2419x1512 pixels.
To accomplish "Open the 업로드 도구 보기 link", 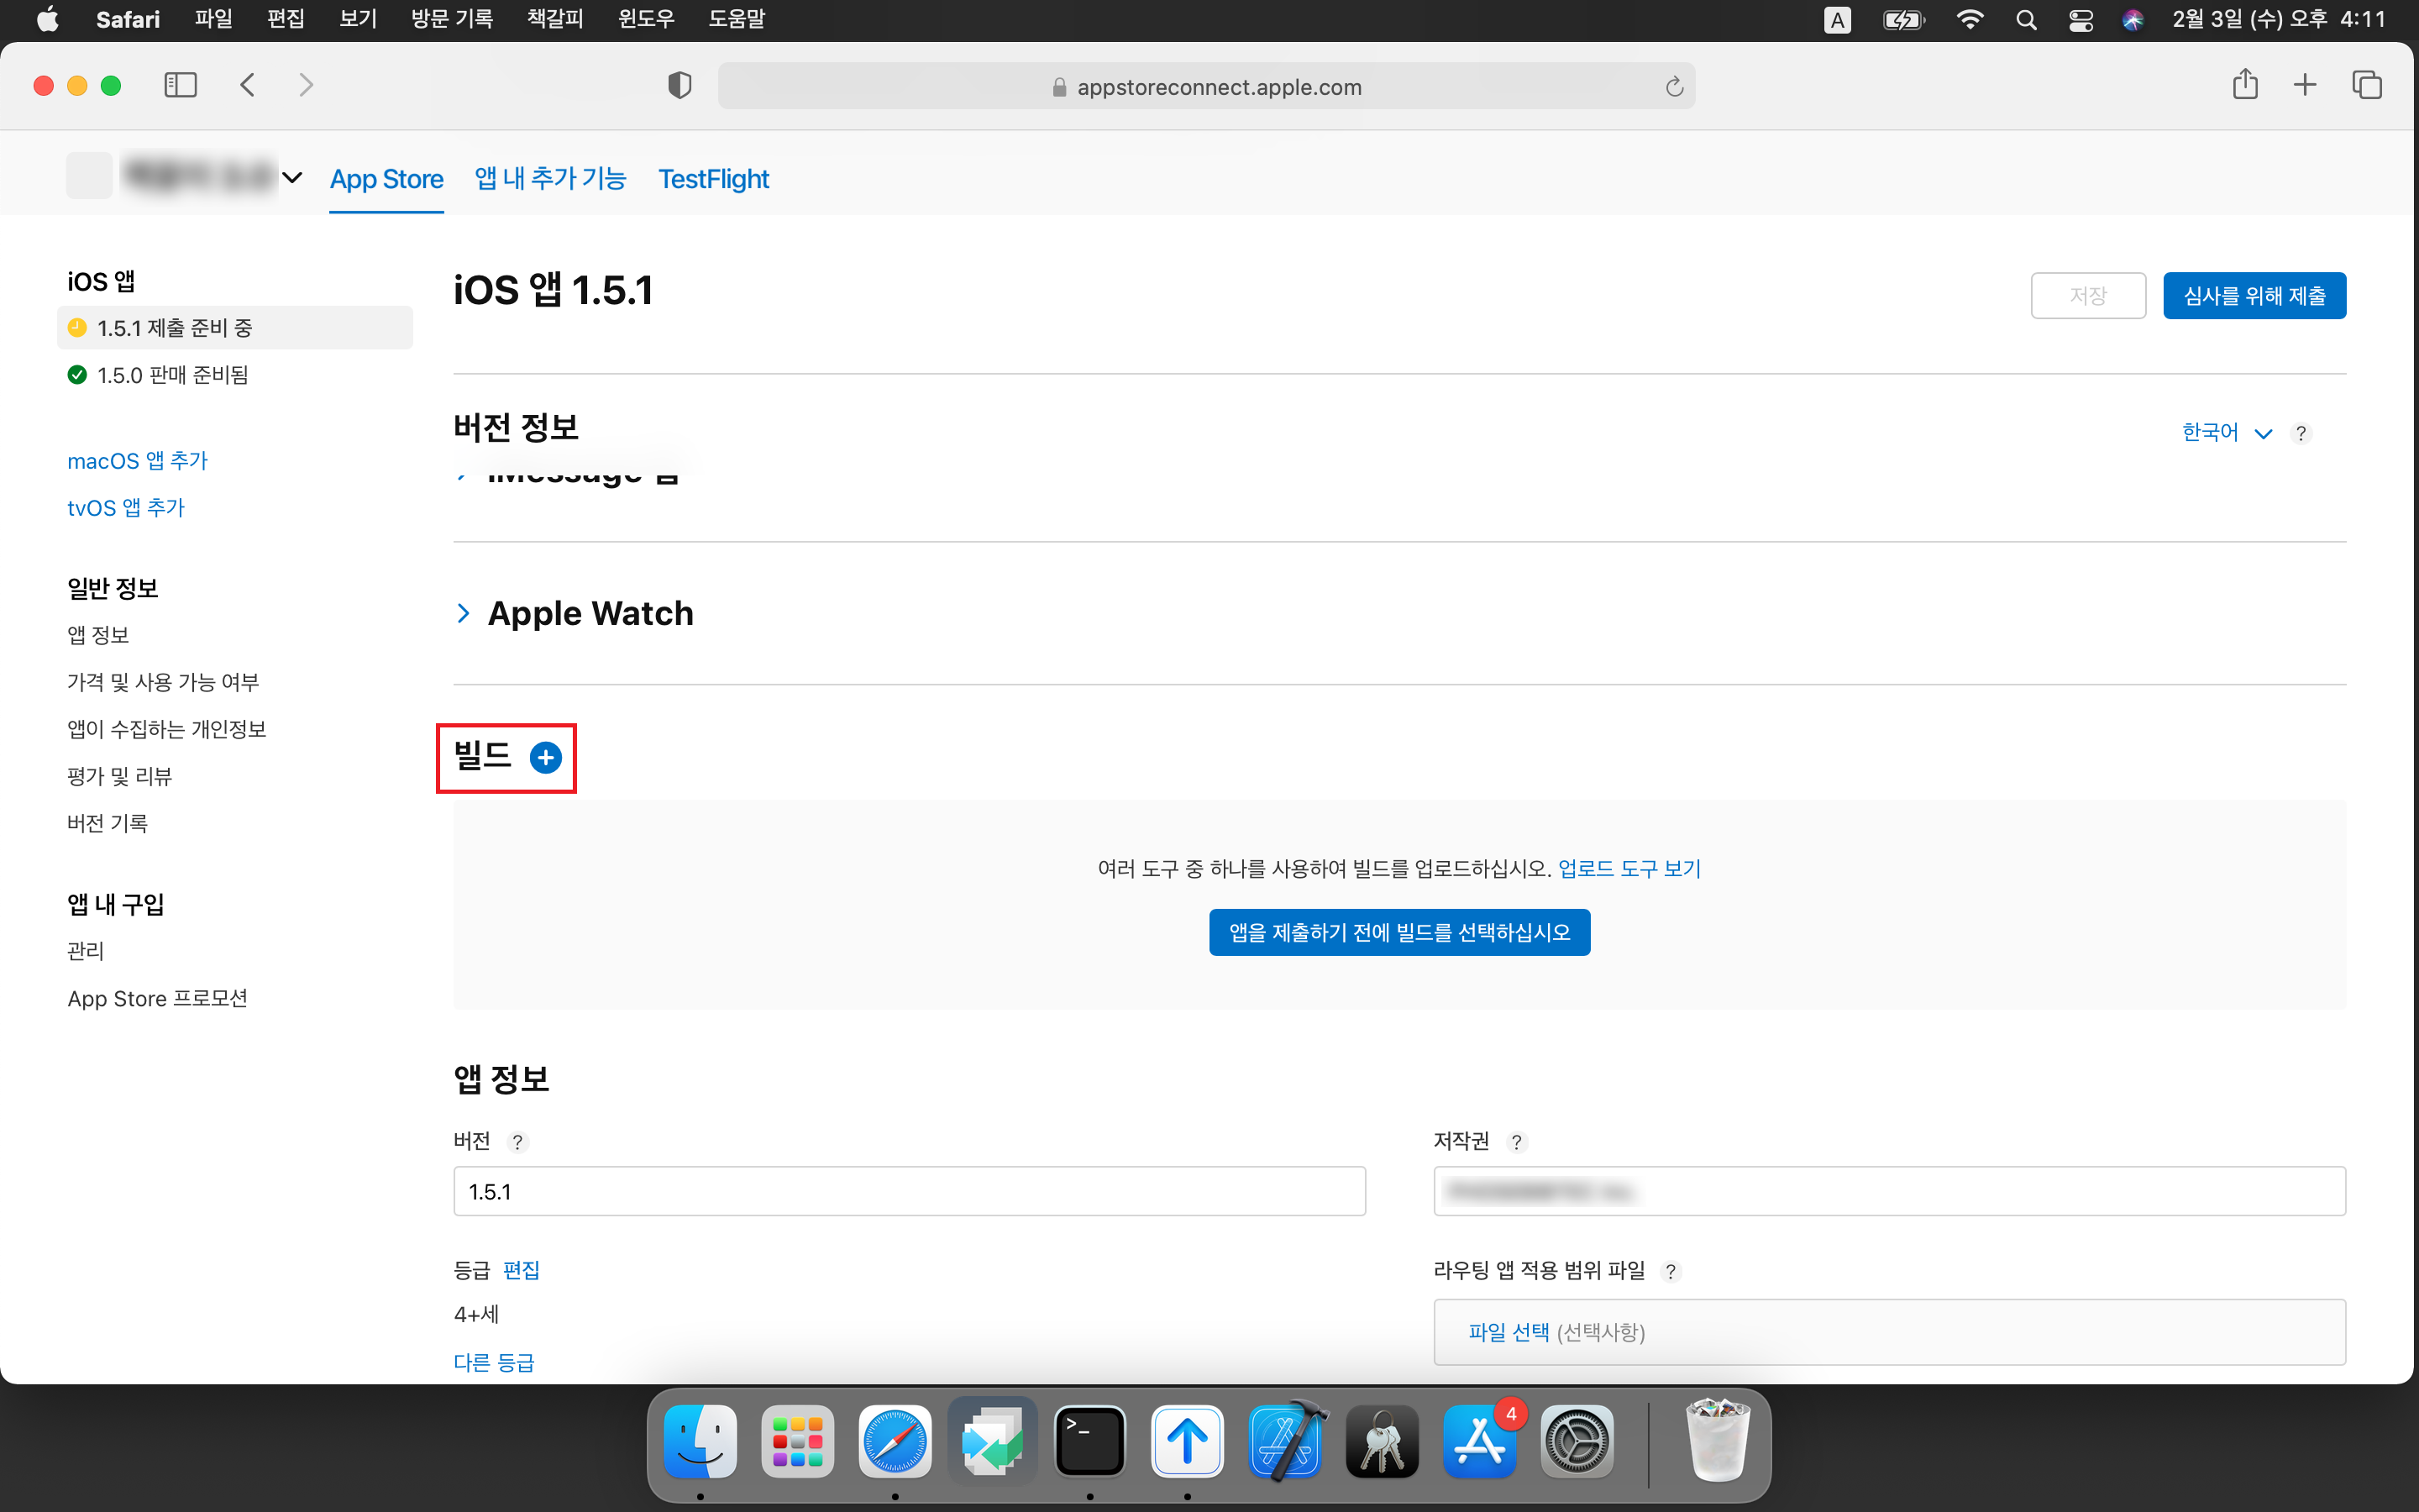I will tap(1629, 868).
